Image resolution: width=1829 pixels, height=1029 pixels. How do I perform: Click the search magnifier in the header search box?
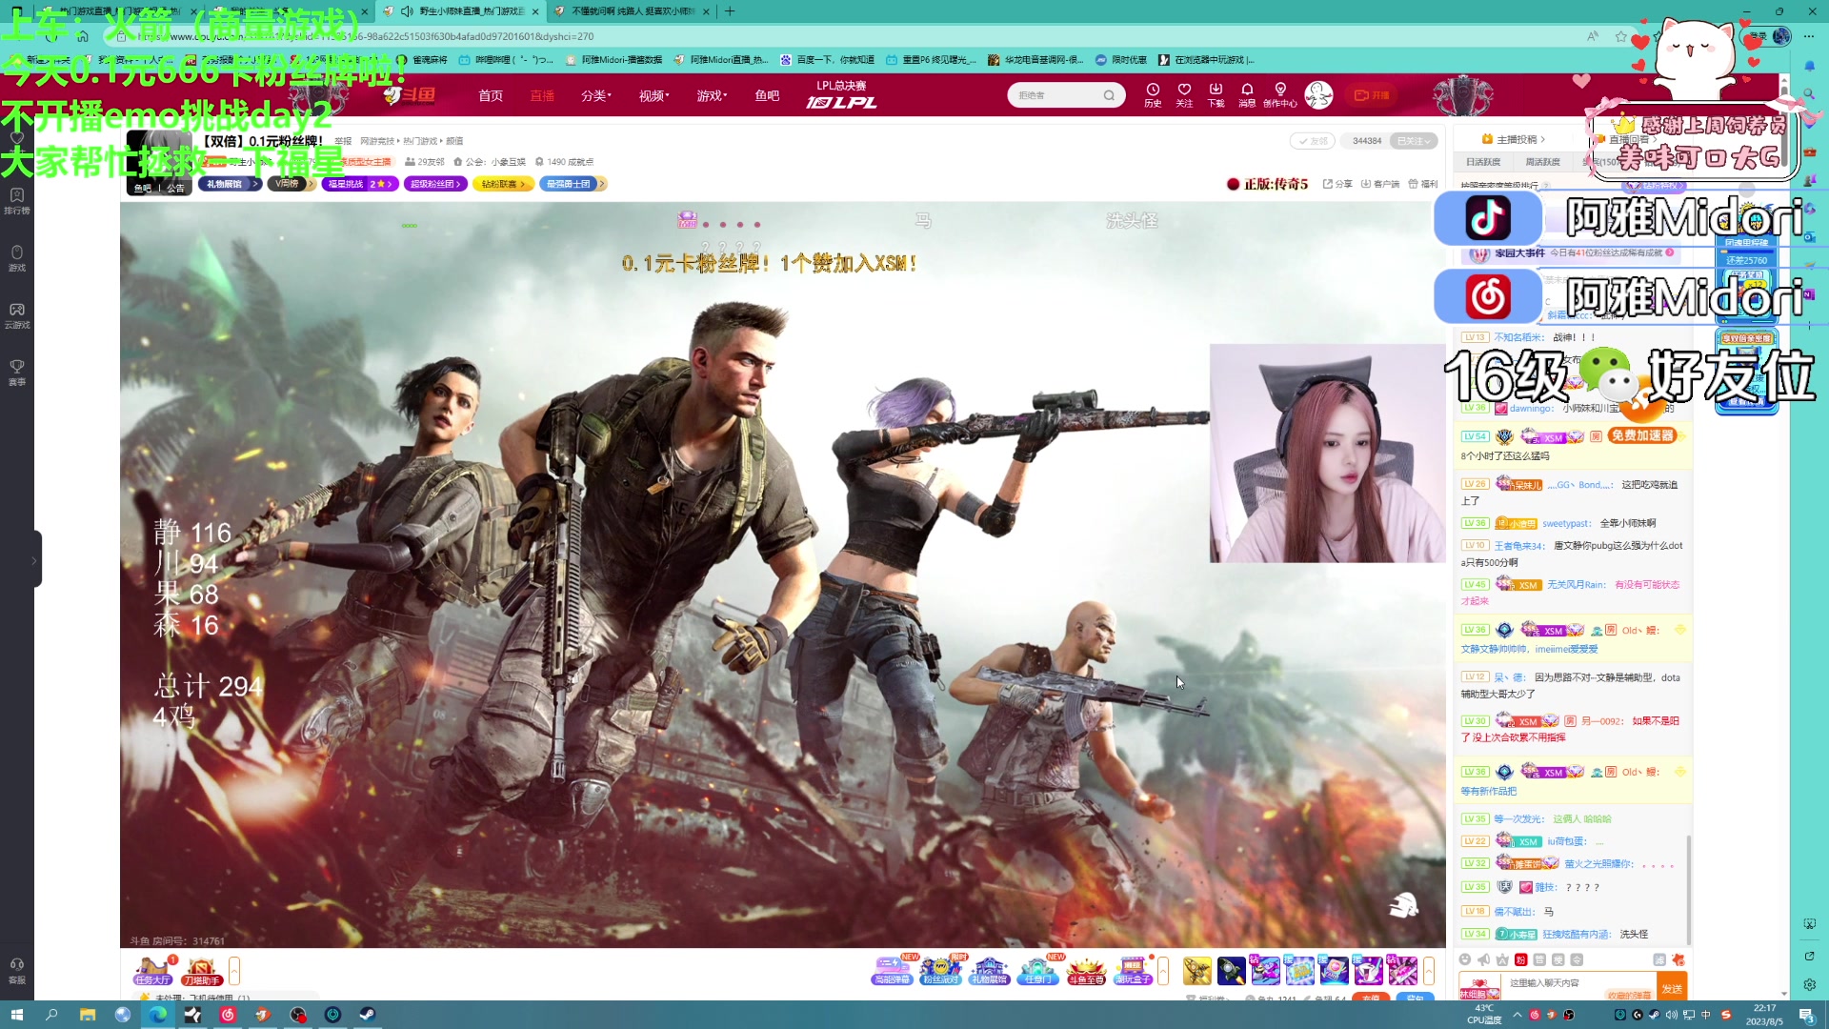(x=1109, y=95)
